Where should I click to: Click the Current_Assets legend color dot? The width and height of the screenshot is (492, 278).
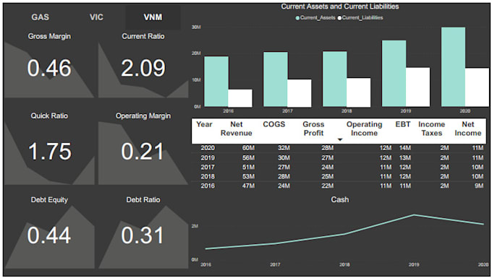coord(297,18)
